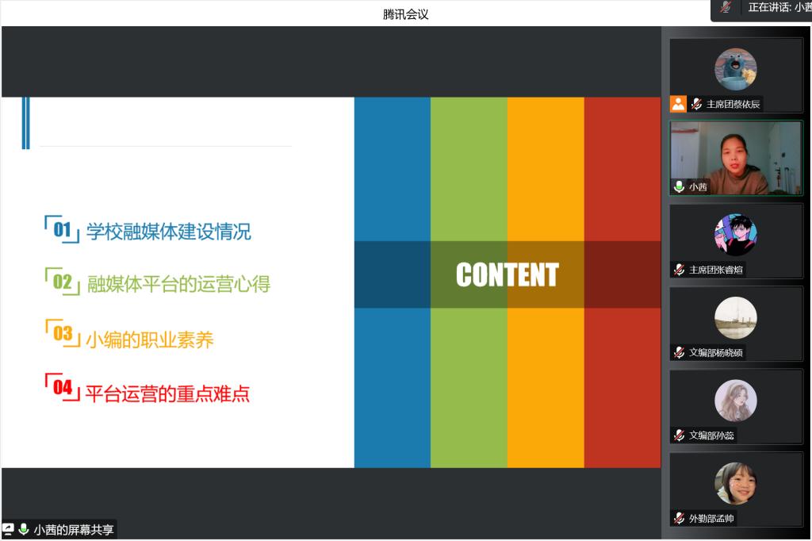Click the screen share icon at bottom left
Screen dimensions: 812x541
tap(9, 529)
